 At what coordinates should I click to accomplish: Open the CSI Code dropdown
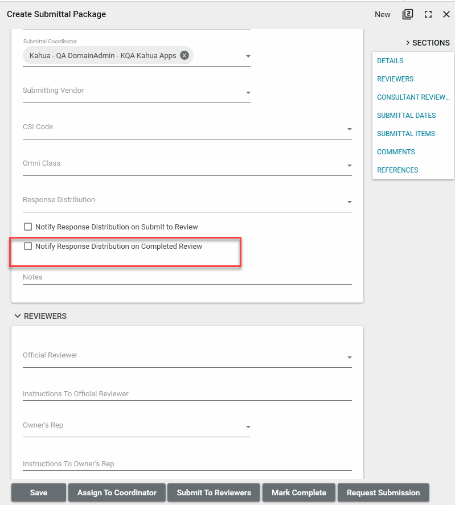(349, 129)
